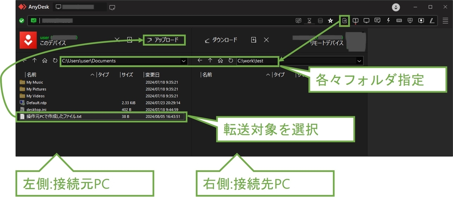Expand the remote path dropdown arrow
This screenshot has width=453, height=200.
(x=359, y=60)
